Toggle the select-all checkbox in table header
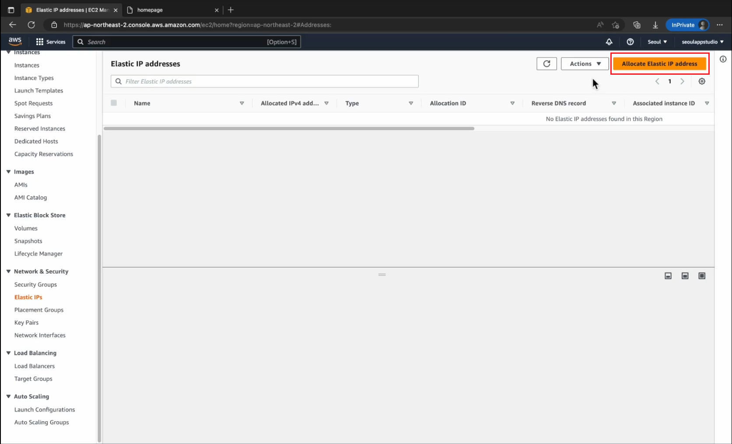 pos(114,103)
